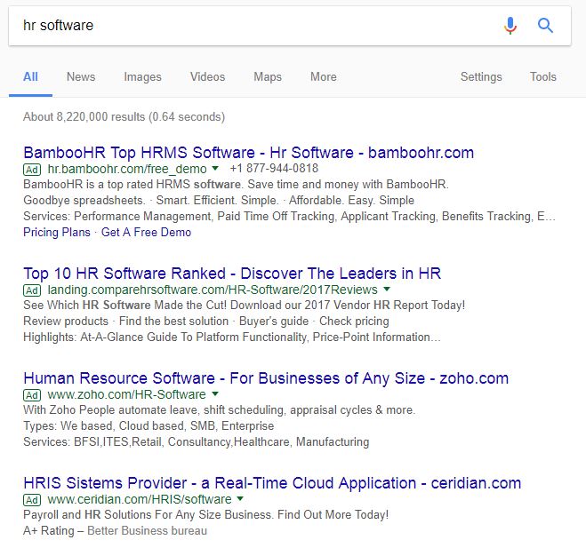Click the text Goodbye spreadsheets.
Screen dimensions: 586x548
click(x=84, y=201)
